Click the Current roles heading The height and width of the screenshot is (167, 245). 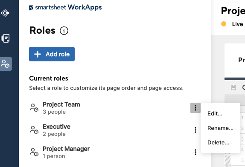(49, 78)
